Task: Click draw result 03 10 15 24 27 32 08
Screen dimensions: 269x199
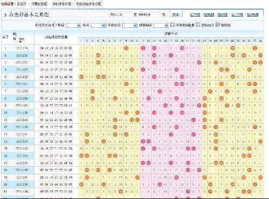Action: 56,91
